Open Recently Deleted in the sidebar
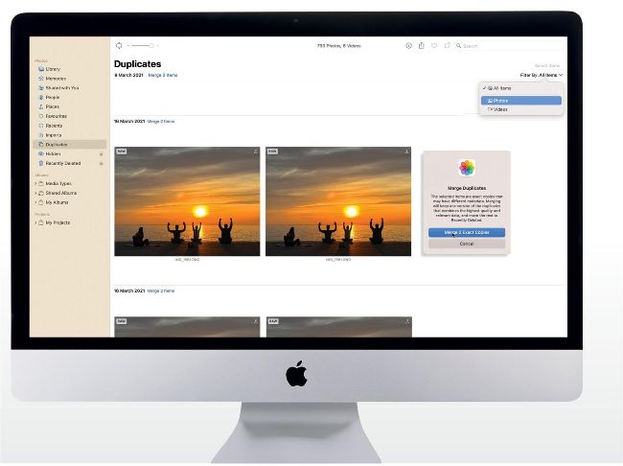This screenshot has height=466, width=623. point(62,163)
